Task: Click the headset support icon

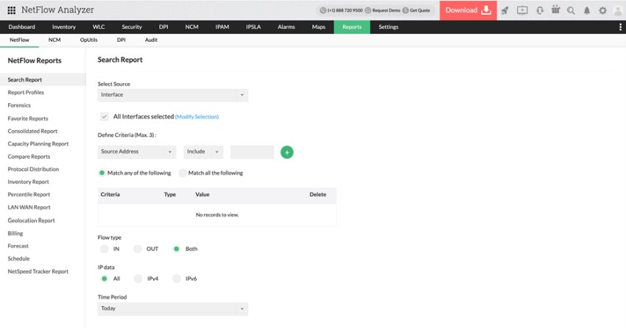Action: pos(540,10)
